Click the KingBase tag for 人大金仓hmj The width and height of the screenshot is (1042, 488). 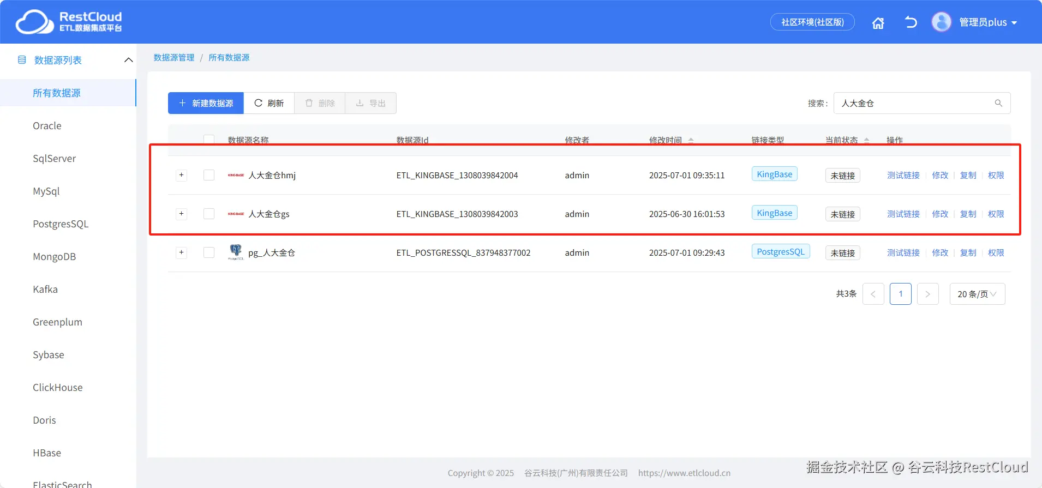point(775,174)
